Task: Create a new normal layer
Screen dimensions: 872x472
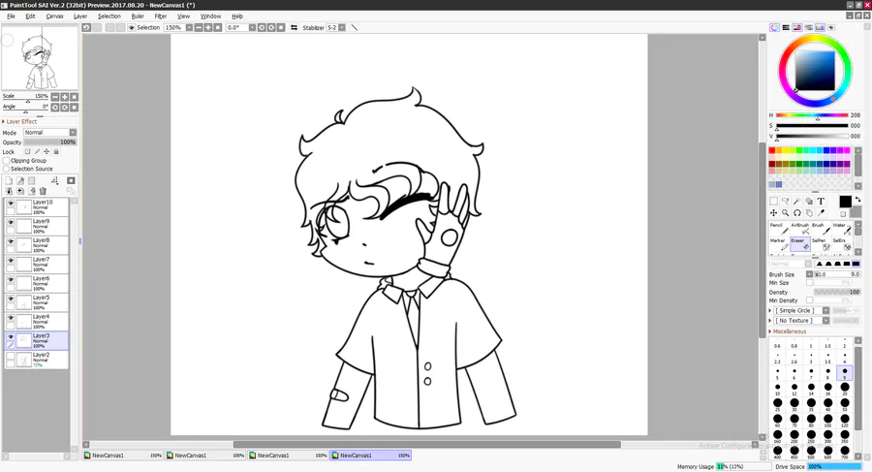Action: (9, 180)
